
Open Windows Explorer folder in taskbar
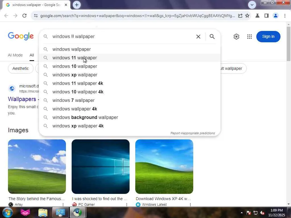43,212
